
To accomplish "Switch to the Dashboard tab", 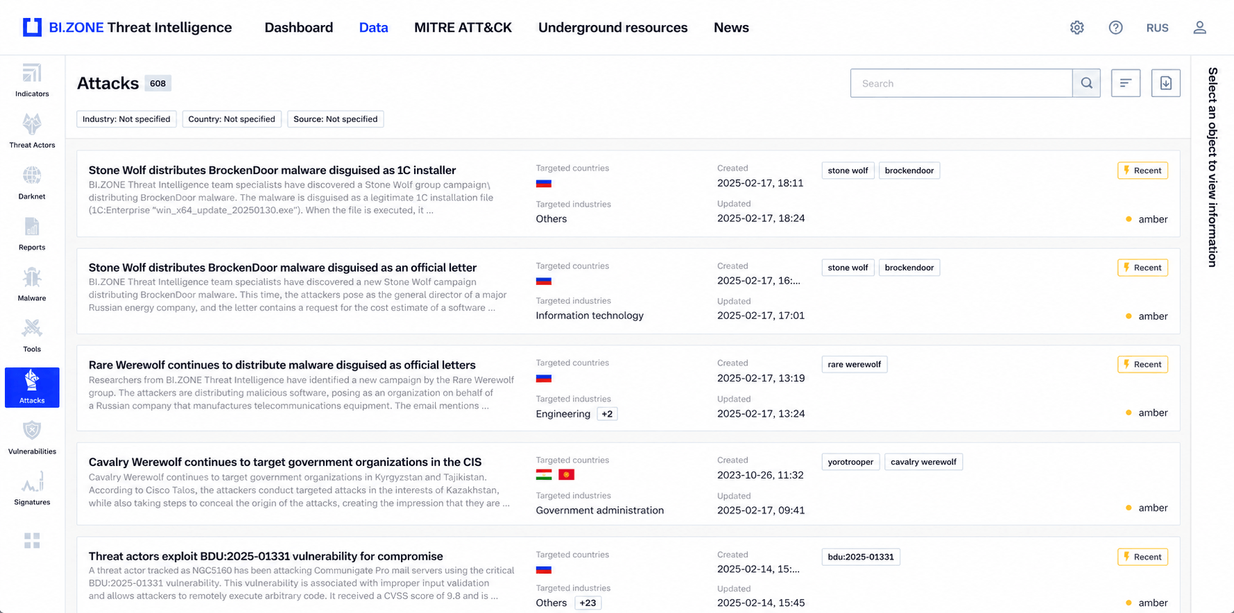I will (x=299, y=28).
